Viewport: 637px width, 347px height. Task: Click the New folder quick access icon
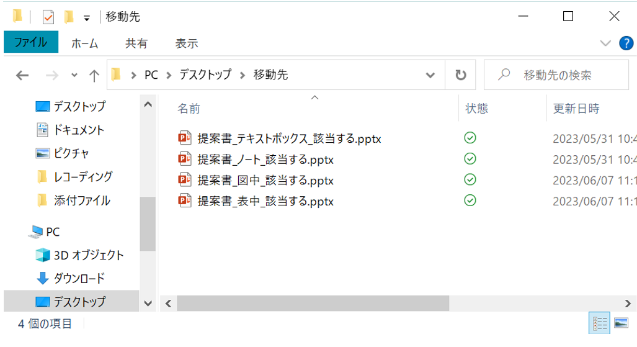point(69,17)
